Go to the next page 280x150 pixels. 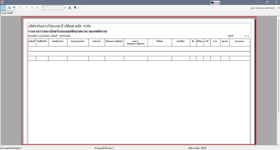click(32, 8)
